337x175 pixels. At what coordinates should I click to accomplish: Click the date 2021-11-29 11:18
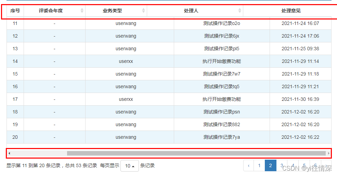point(300,74)
